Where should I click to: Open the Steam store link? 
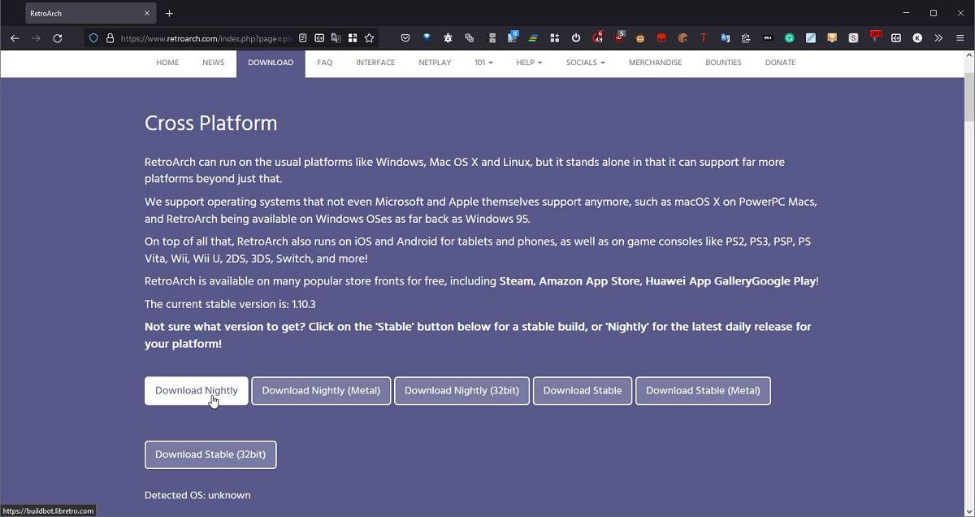(518, 280)
